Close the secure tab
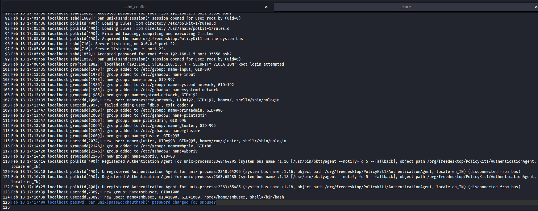The height and width of the screenshot is (211, 538). (536, 7)
